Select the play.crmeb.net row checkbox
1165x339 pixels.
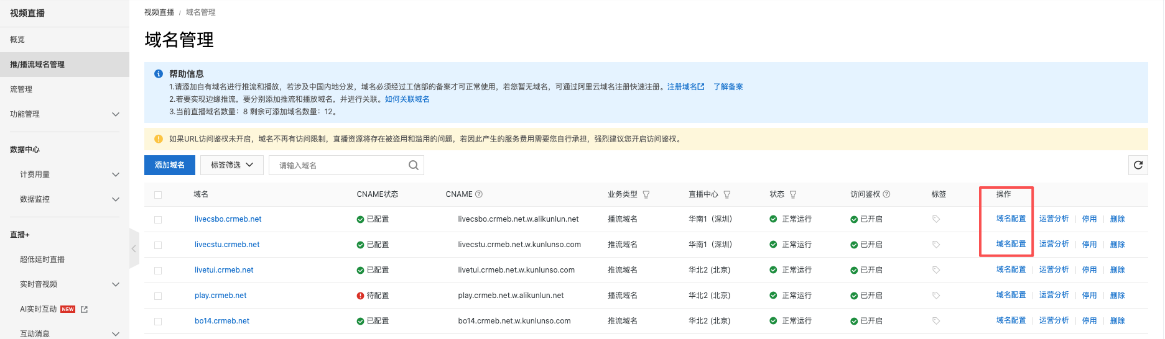coord(158,296)
